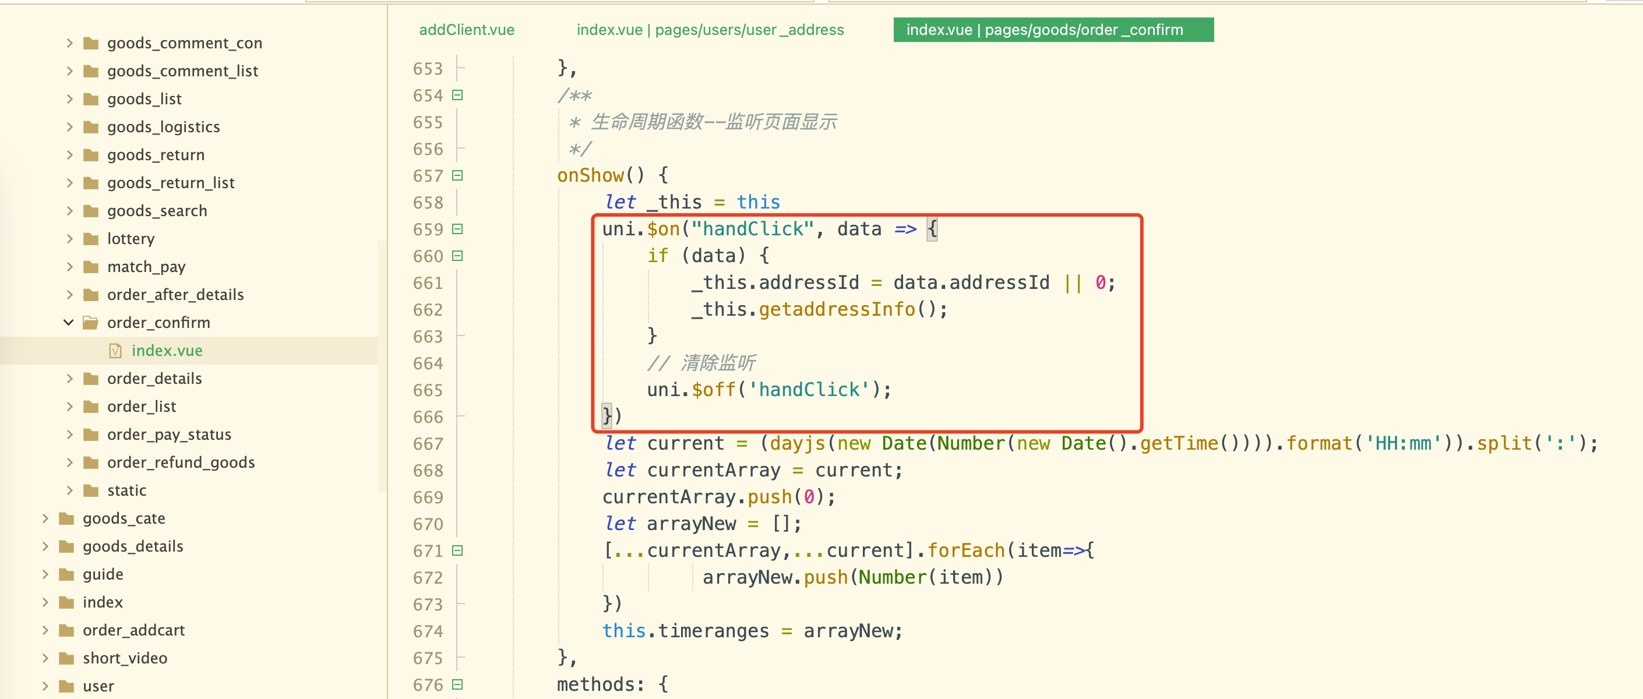Click the 清除监听 comment
Screen dimensions: 1643x699
coord(701,363)
